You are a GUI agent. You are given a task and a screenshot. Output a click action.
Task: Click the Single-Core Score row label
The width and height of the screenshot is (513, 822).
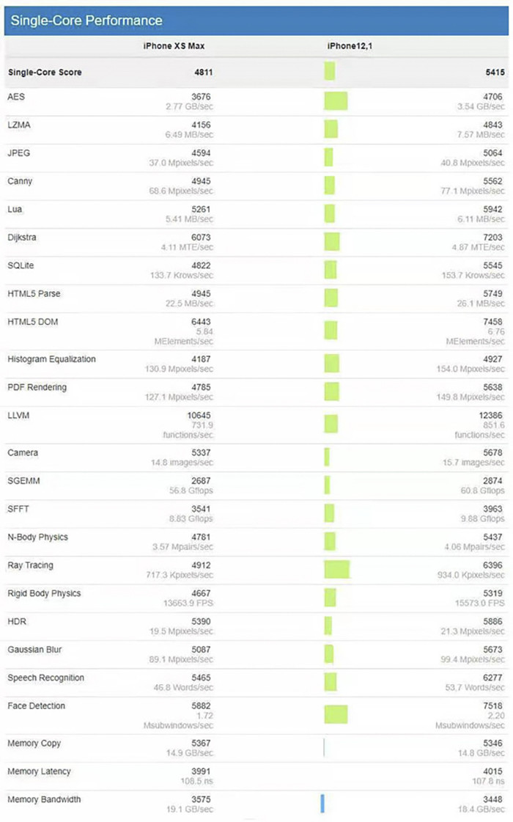click(x=45, y=73)
